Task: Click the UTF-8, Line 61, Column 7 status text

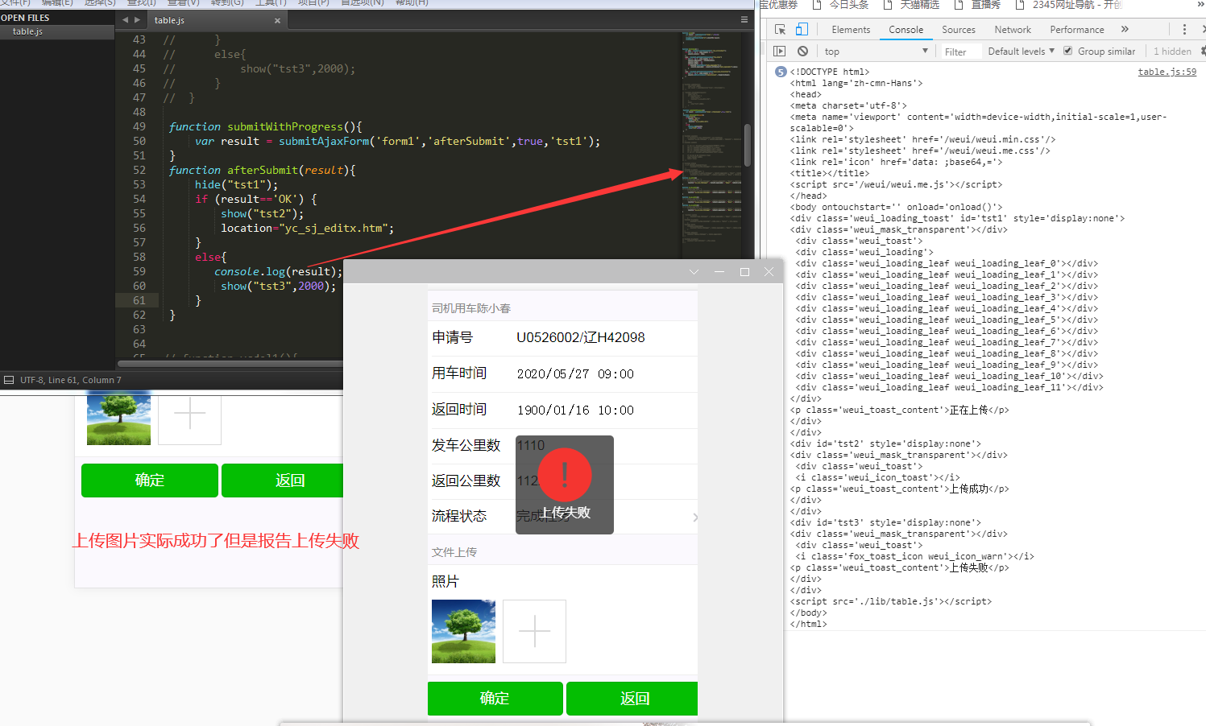Action: point(71,380)
